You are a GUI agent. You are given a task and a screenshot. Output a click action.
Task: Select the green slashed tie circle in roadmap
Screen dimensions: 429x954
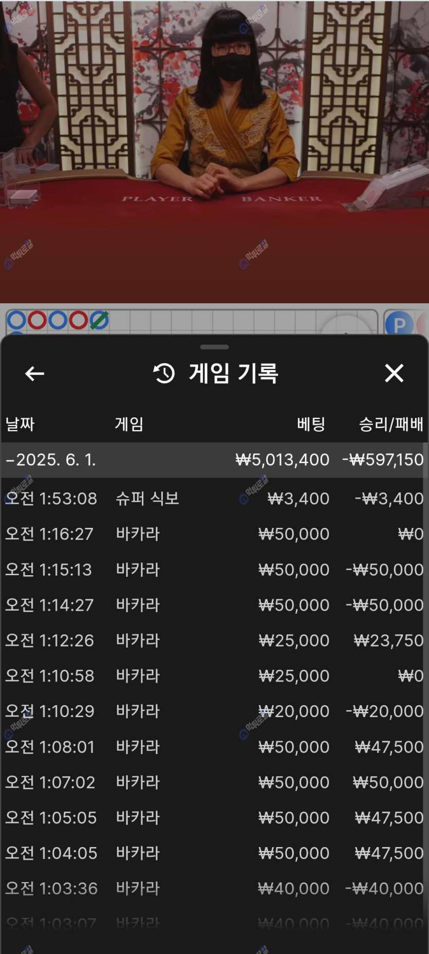[99, 320]
